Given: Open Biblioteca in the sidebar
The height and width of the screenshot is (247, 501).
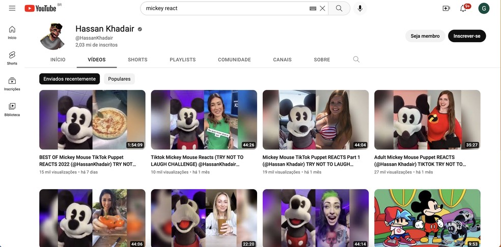Looking at the screenshot, I should coord(12,110).
